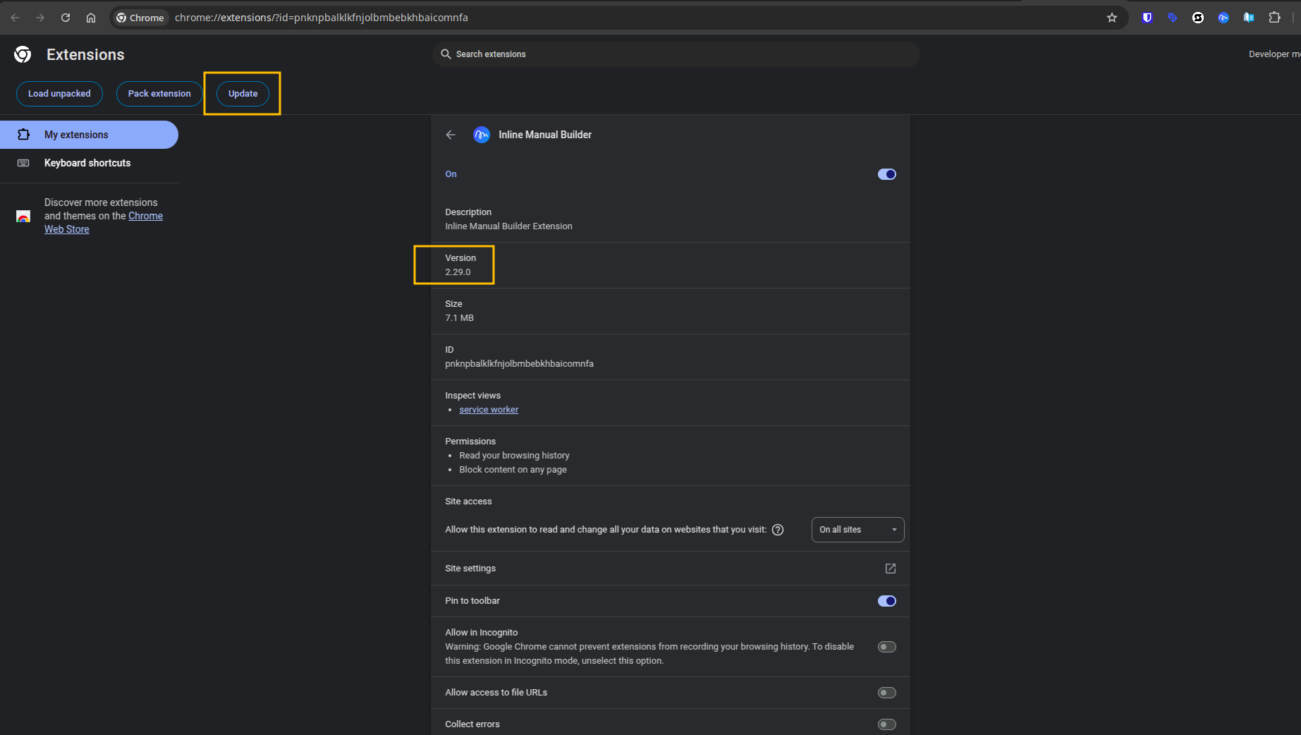
Task: Open the Extensions puzzle piece menu
Action: tap(1274, 18)
